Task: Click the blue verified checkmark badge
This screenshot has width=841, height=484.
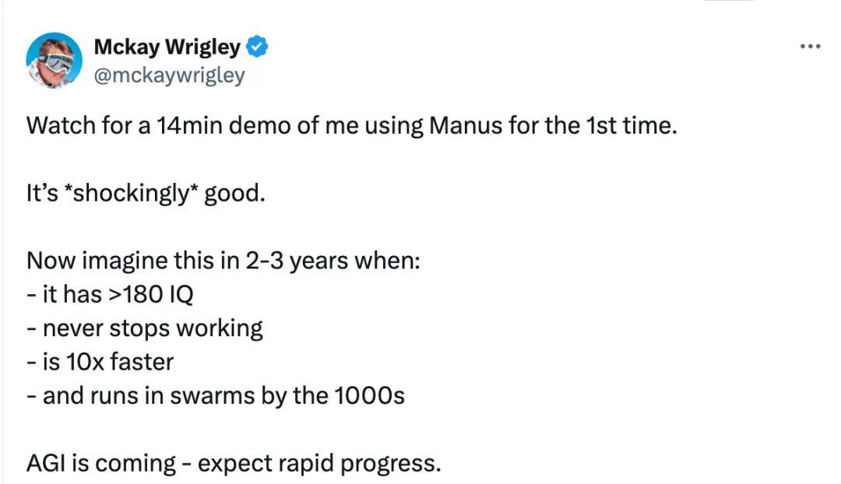Action: click(257, 47)
